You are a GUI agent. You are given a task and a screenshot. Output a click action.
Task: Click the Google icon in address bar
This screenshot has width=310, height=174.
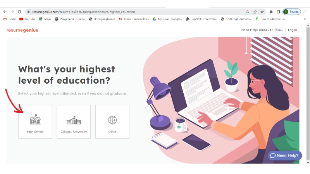(x=247, y=12)
